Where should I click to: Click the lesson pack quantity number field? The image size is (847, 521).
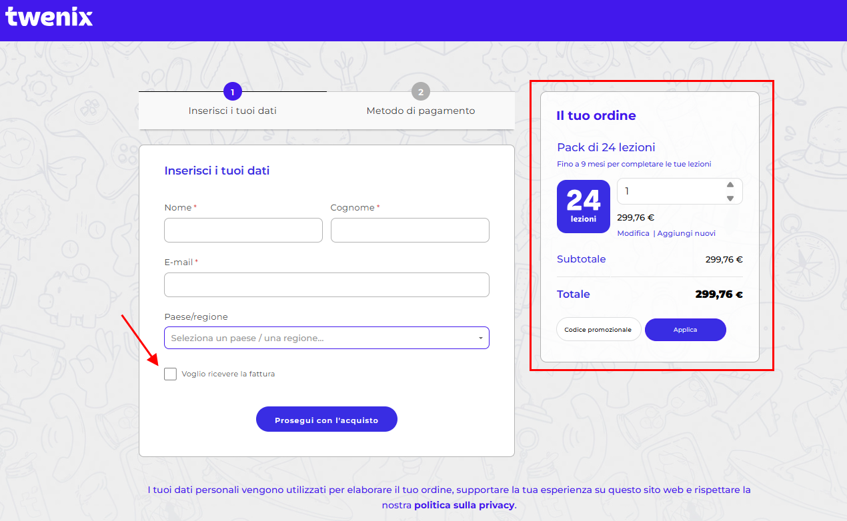click(670, 191)
